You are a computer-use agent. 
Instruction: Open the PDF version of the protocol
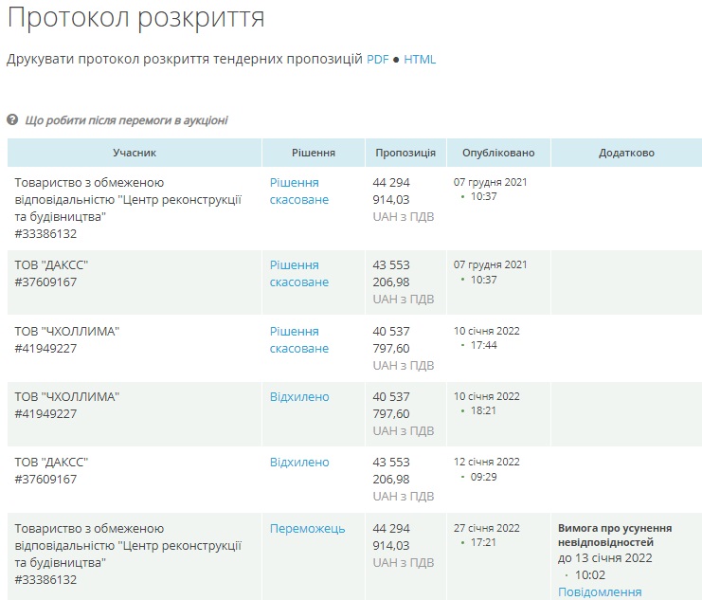377,59
